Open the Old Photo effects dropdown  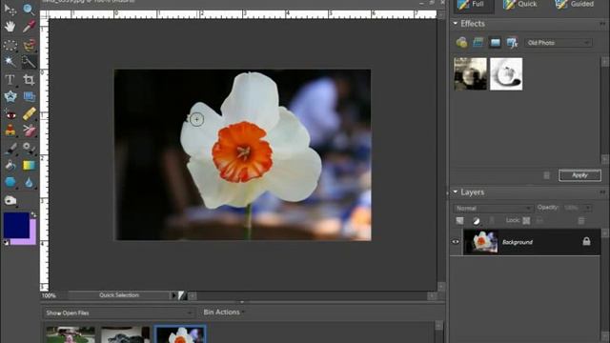tap(559, 42)
